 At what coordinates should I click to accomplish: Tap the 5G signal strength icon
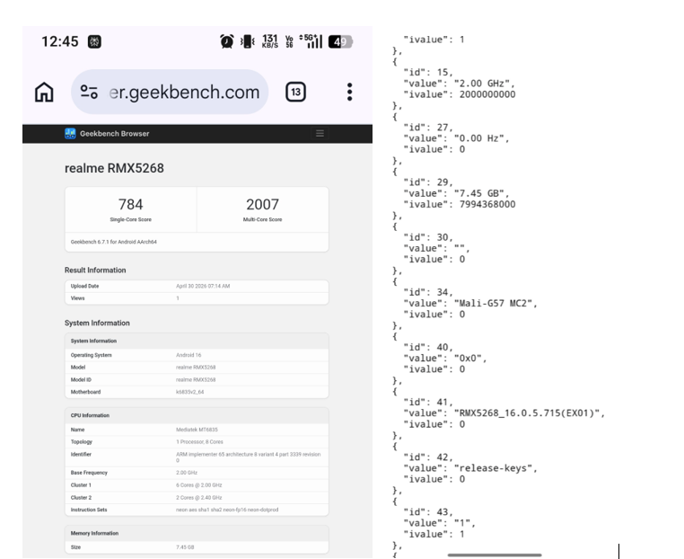tap(311, 41)
